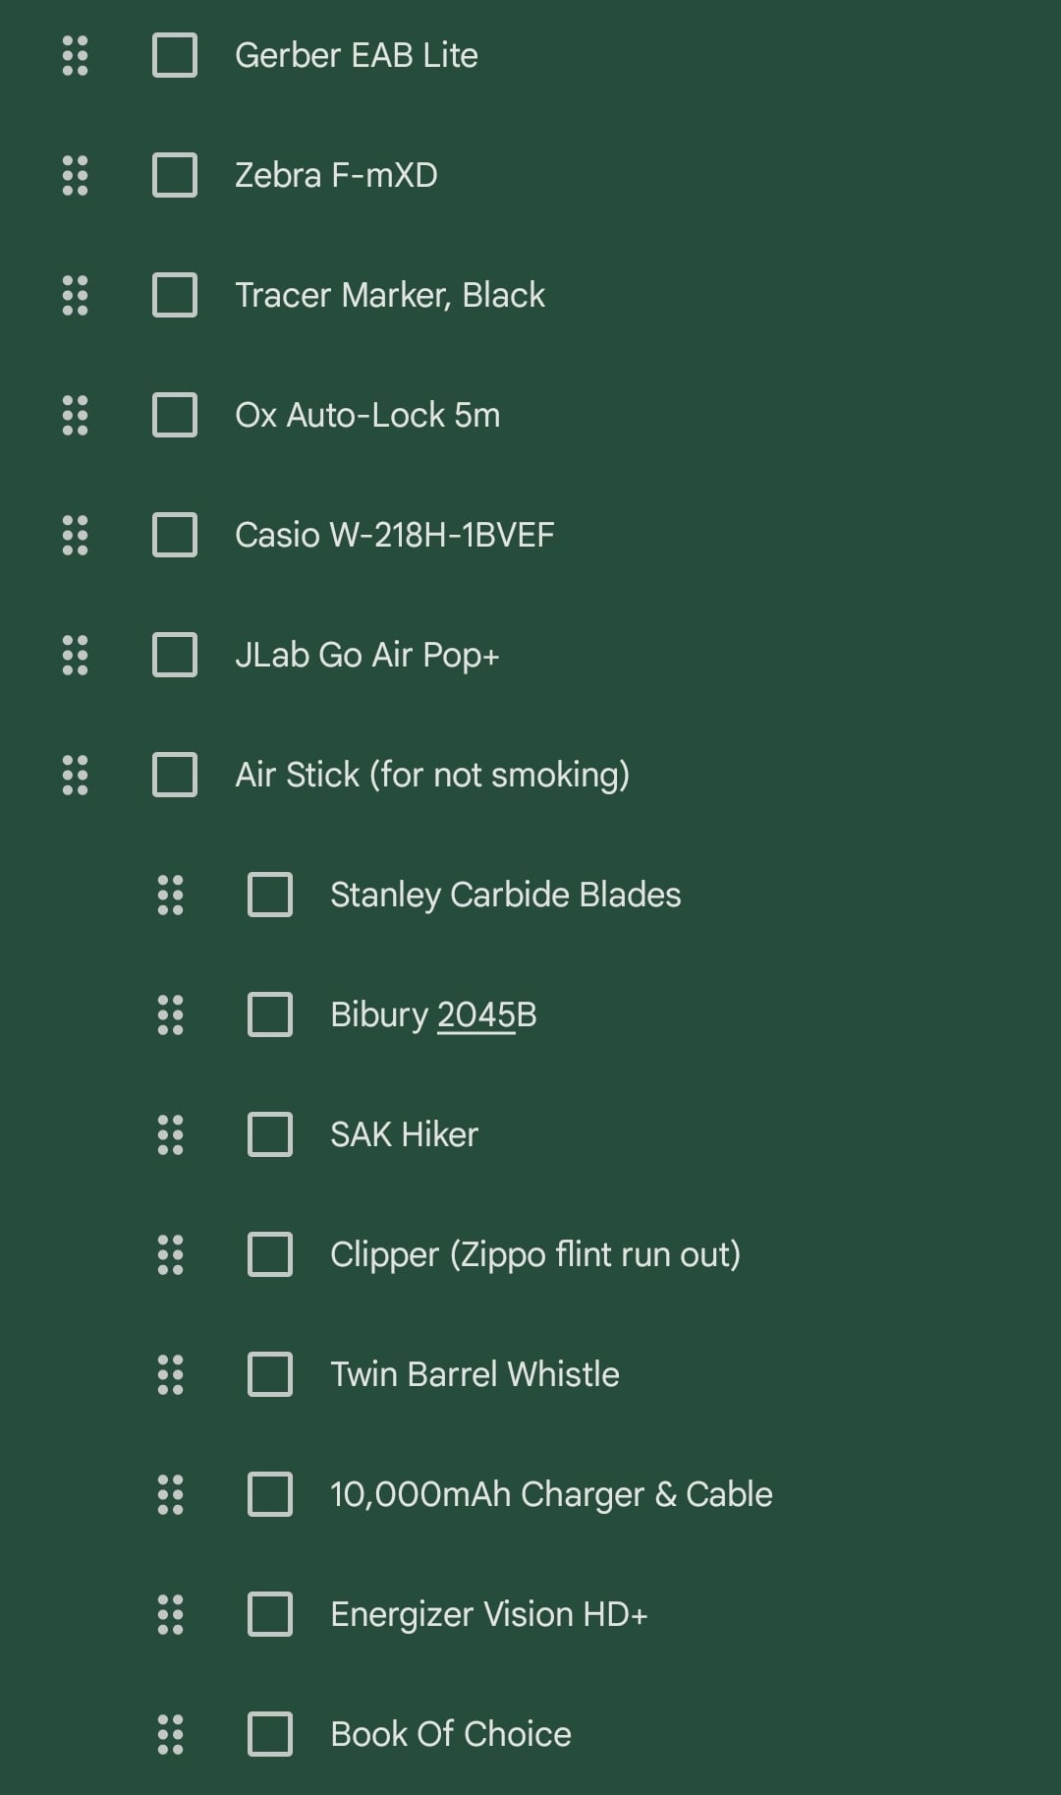Tap drag handle next to Energizer Vision HD+
This screenshot has height=1795, width=1061.
click(170, 1615)
